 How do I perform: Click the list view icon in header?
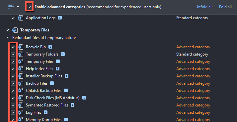[11, 7]
